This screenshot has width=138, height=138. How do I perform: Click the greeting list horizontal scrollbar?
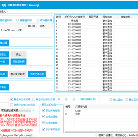point(101,132)
